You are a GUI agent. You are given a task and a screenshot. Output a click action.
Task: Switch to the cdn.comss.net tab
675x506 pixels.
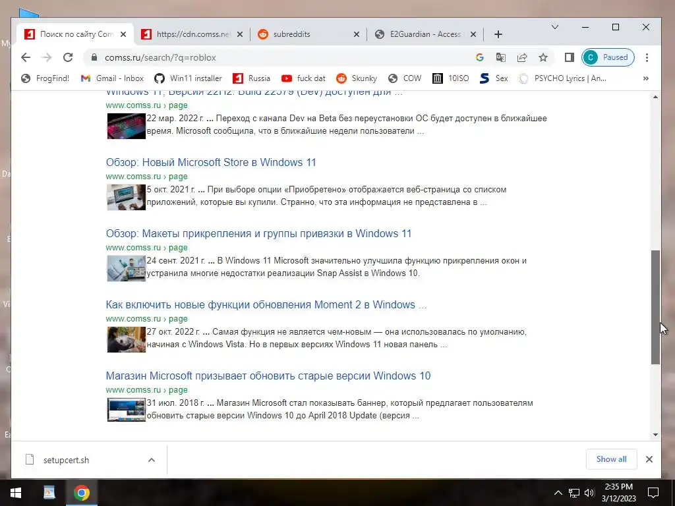tap(192, 34)
